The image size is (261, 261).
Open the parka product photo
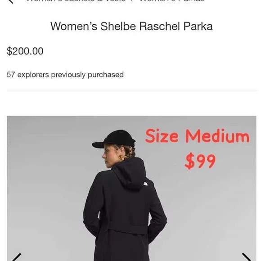[131, 189]
